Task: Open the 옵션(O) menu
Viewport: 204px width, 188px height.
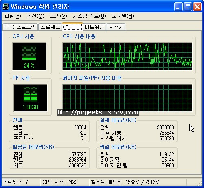Action: click(35, 16)
